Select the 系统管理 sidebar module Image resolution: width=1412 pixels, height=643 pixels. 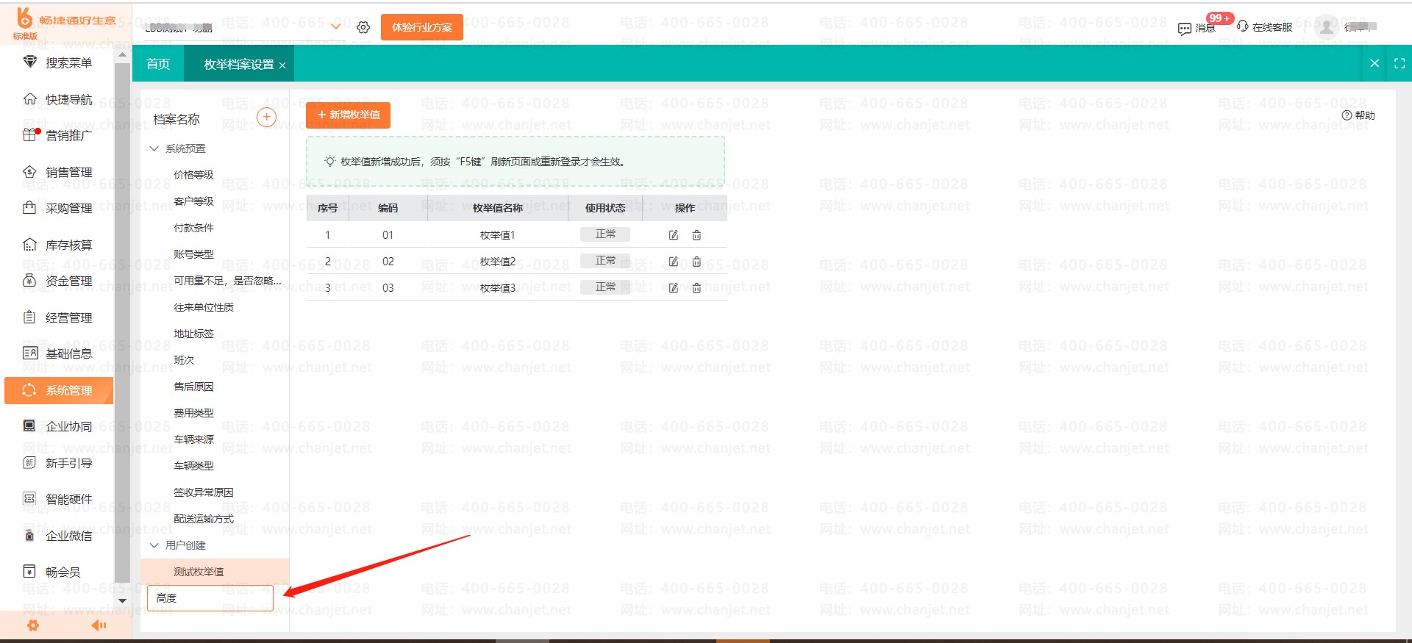(x=59, y=390)
